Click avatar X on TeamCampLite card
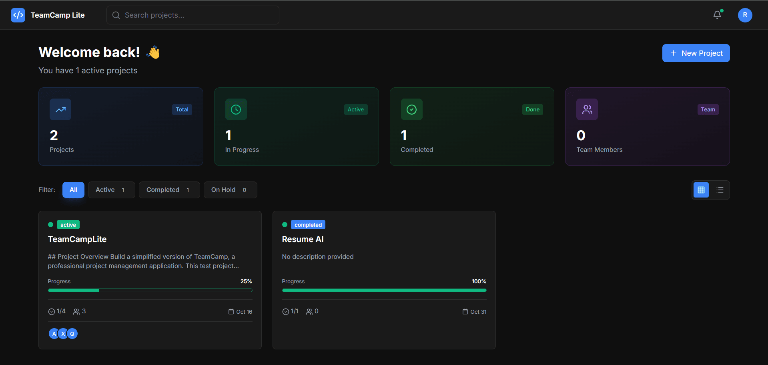768x365 pixels. point(63,334)
